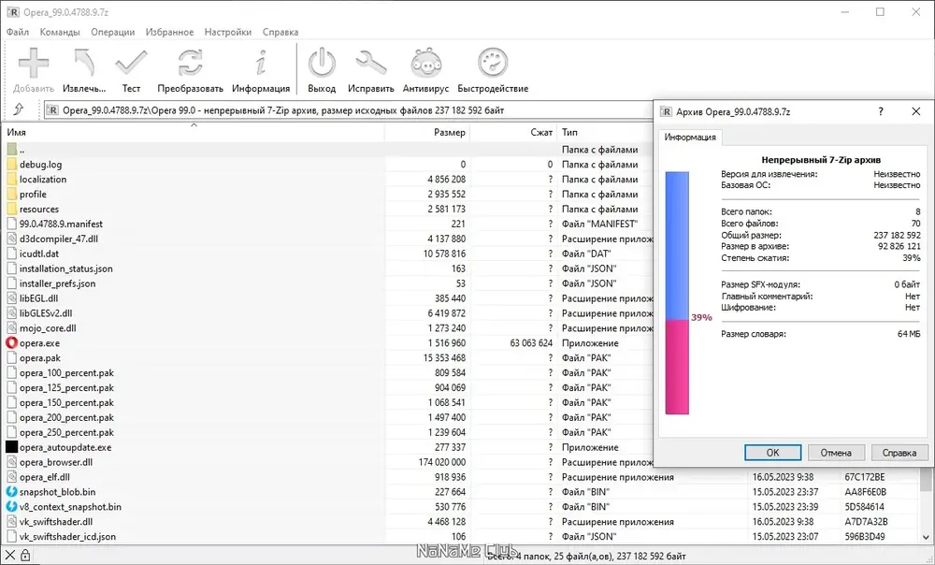The height and width of the screenshot is (565, 935).
Task: Click the snapshot_blob.bin file icon
Action: [x=11, y=492]
